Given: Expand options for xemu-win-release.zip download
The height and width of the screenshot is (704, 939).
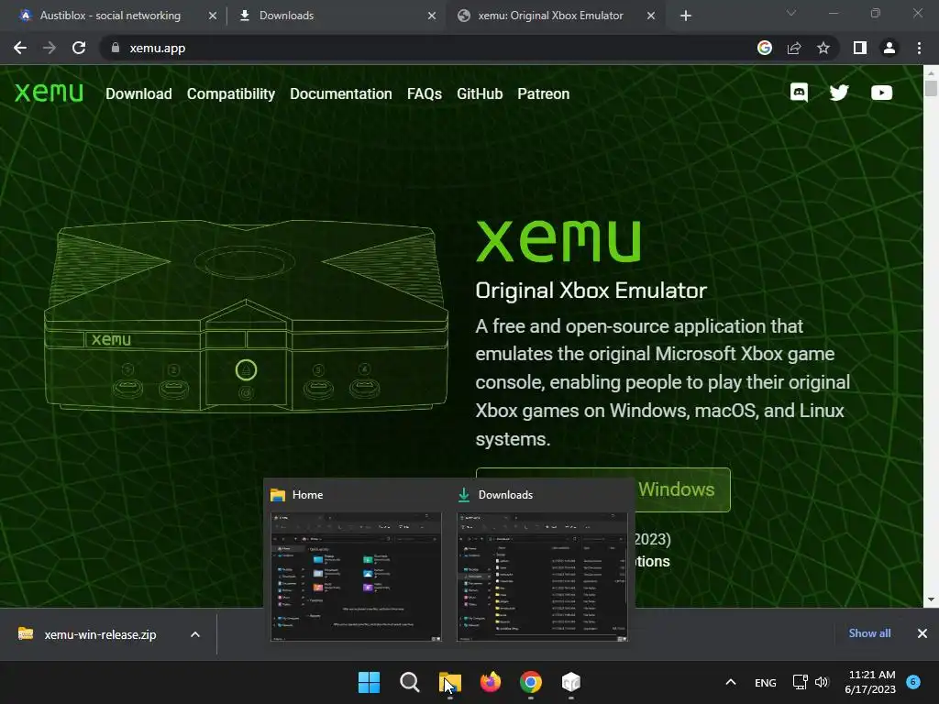Looking at the screenshot, I should pos(195,634).
